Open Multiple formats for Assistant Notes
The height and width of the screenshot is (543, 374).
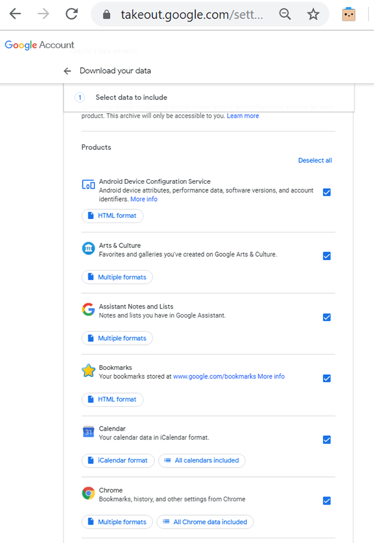[117, 338]
